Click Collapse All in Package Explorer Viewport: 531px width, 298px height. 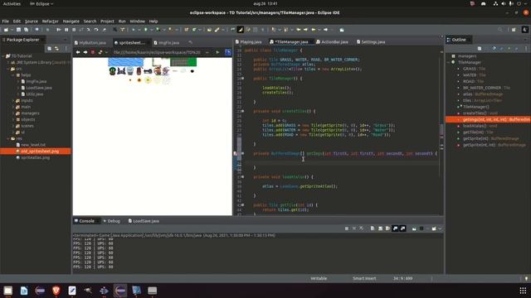tap(50, 49)
